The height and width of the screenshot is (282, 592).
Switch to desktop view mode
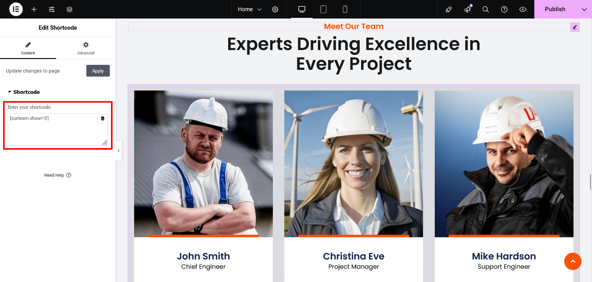pos(302,9)
